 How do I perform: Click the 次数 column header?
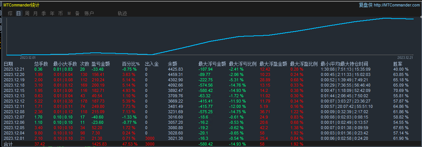(x=84, y=64)
